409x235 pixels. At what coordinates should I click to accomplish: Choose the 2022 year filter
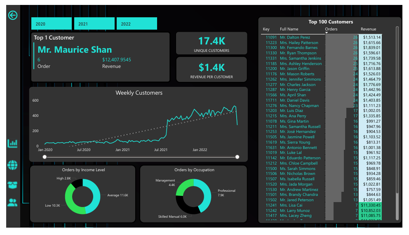[x=136, y=24]
